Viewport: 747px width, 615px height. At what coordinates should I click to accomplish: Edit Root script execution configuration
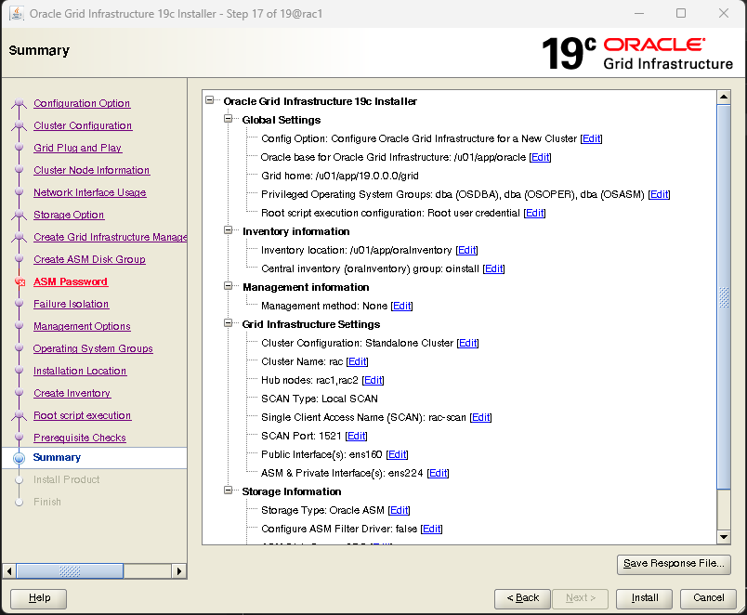click(534, 213)
